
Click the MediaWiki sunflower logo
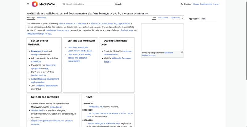35,4
